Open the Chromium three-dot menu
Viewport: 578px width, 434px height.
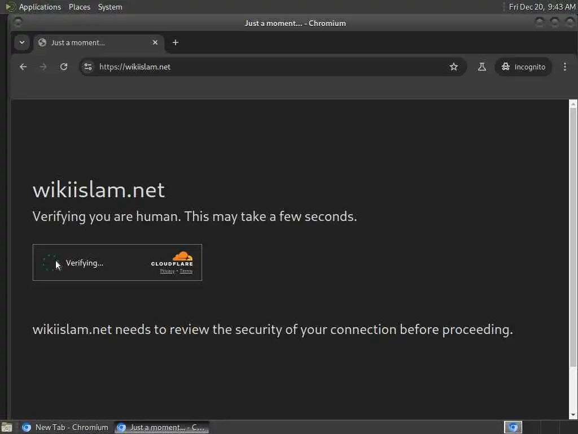[x=564, y=67]
